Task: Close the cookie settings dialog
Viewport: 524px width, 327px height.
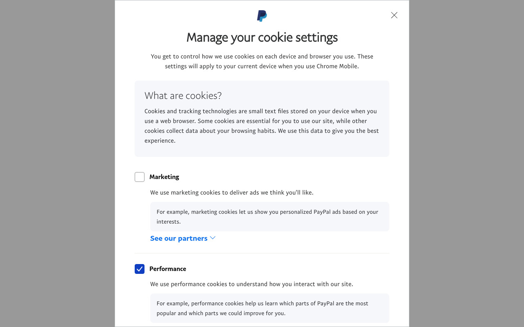Action: pos(394,15)
